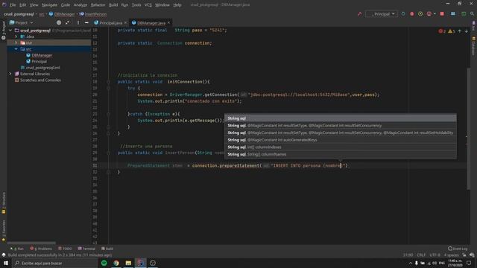Screen dimensions: 477x268
Task: Open Spotify from the taskbar
Action: point(104,263)
